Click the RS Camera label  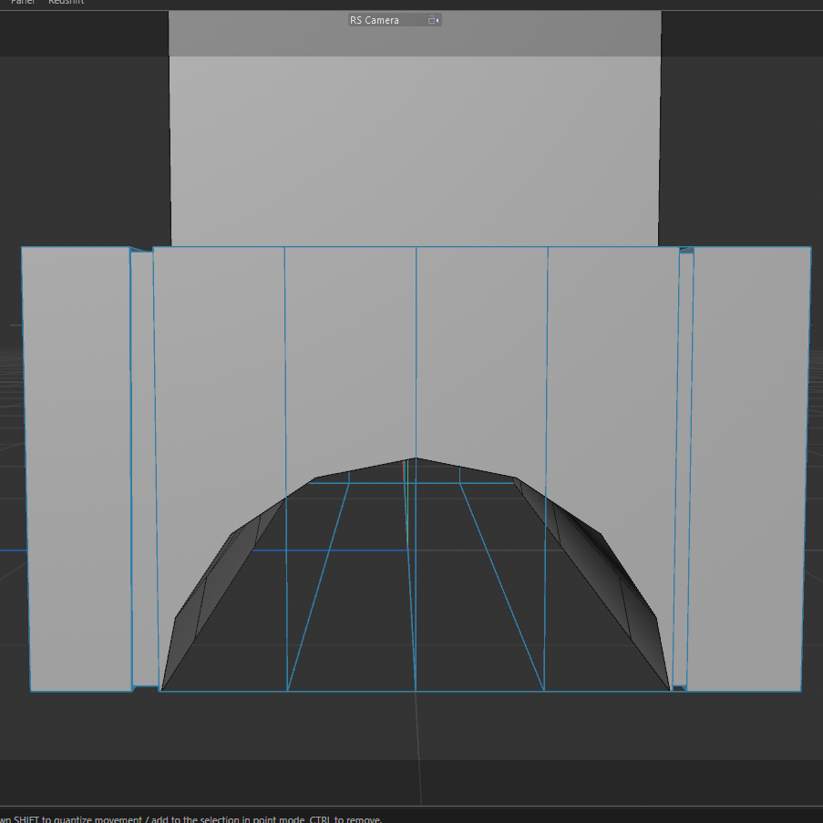click(x=375, y=20)
